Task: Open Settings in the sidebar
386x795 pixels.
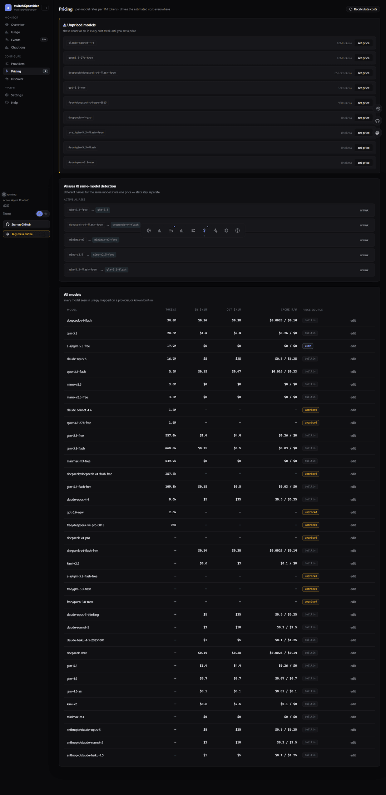Action: pyautogui.click(x=26, y=95)
